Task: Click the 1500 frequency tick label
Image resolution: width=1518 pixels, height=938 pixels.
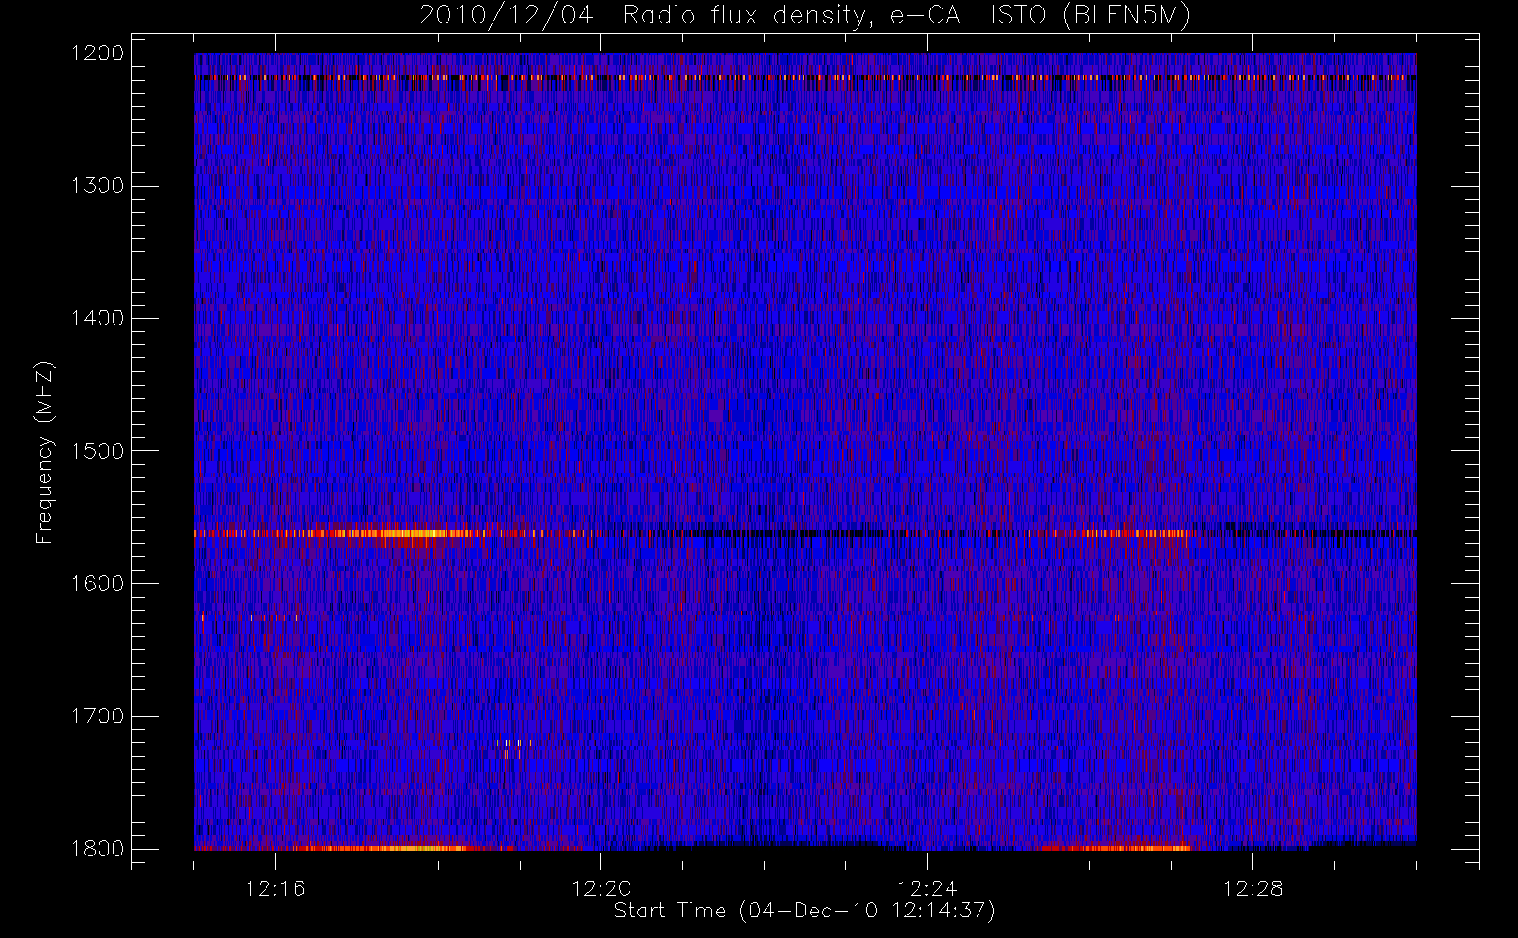Action: 98,450
